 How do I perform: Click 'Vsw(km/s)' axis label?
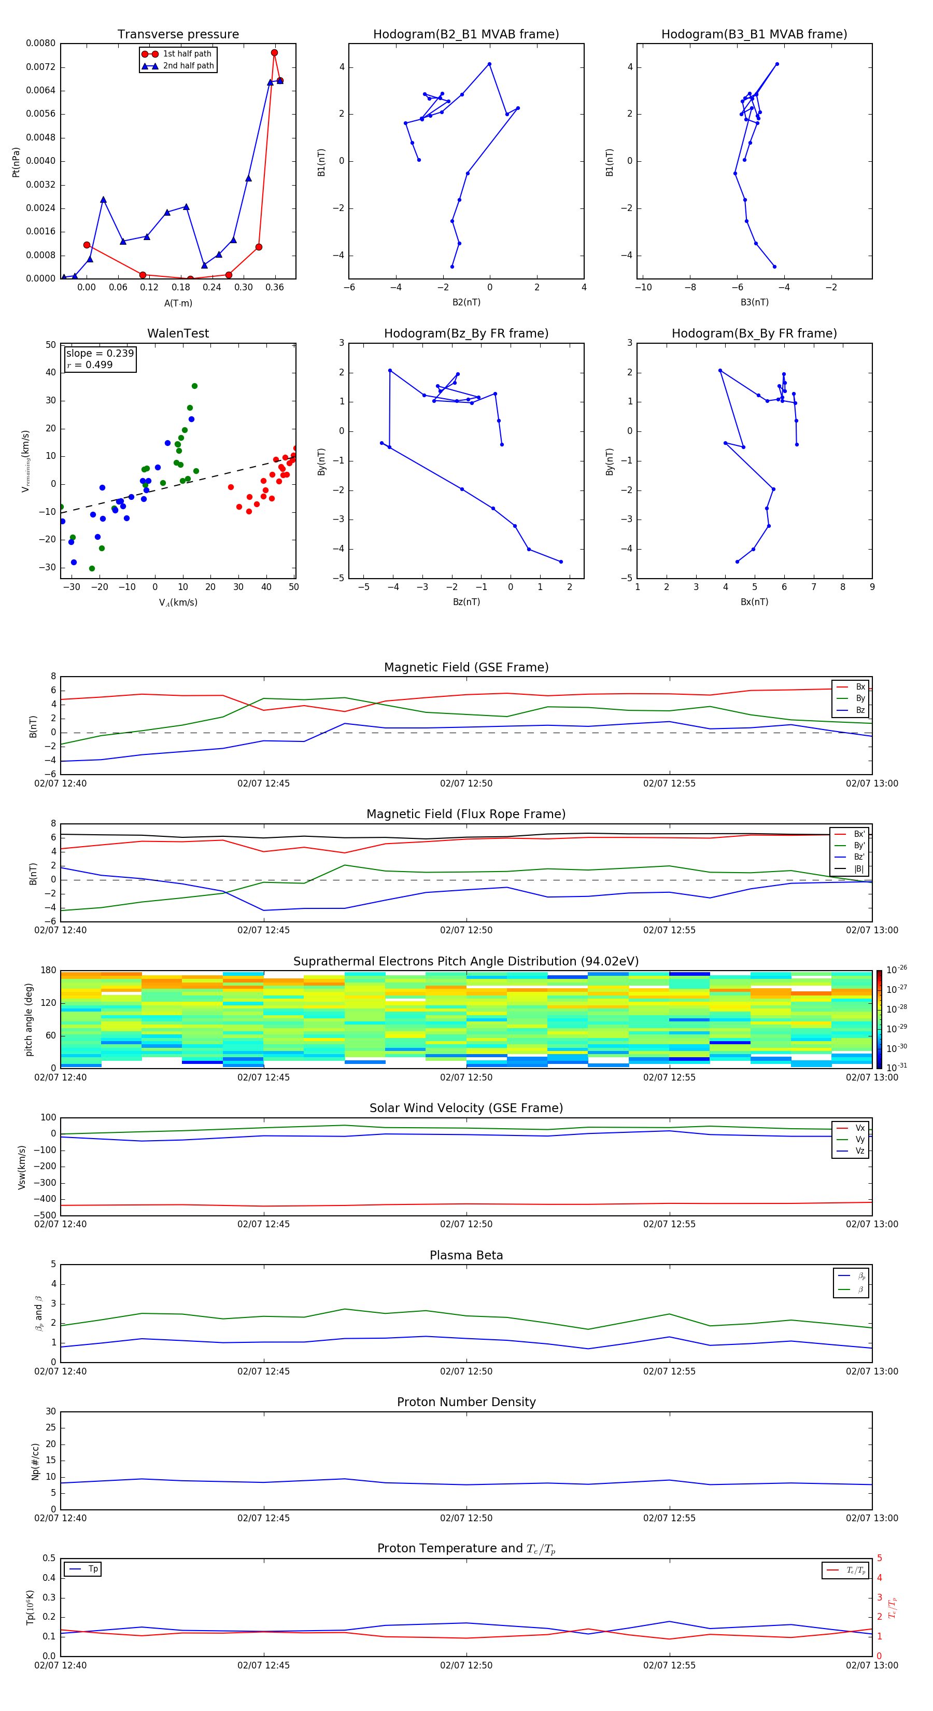point(22,1167)
